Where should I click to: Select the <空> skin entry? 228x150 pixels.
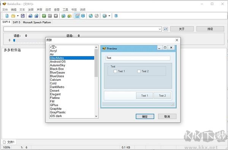click(x=72, y=47)
